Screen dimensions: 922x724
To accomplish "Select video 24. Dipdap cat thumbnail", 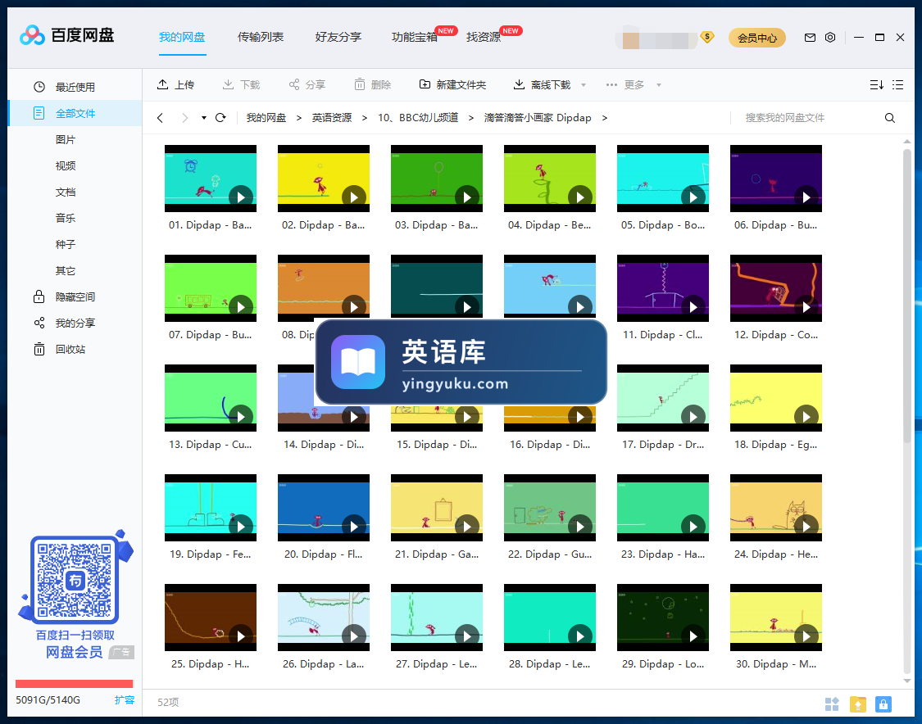I will point(775,508).
